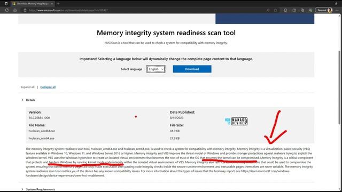This screenshot has height=192, width=342.
Task: Open the extensions icon in toolbar
Action: click(285, 10)
